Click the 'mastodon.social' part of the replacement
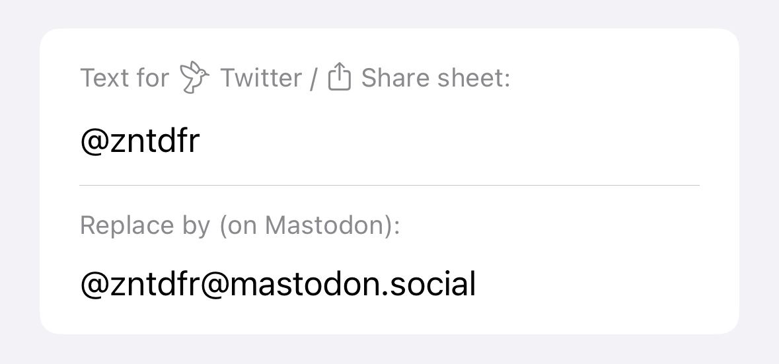The height and width of the screenshot is (364, 779). pyautogui.click(x=353, y=284)
